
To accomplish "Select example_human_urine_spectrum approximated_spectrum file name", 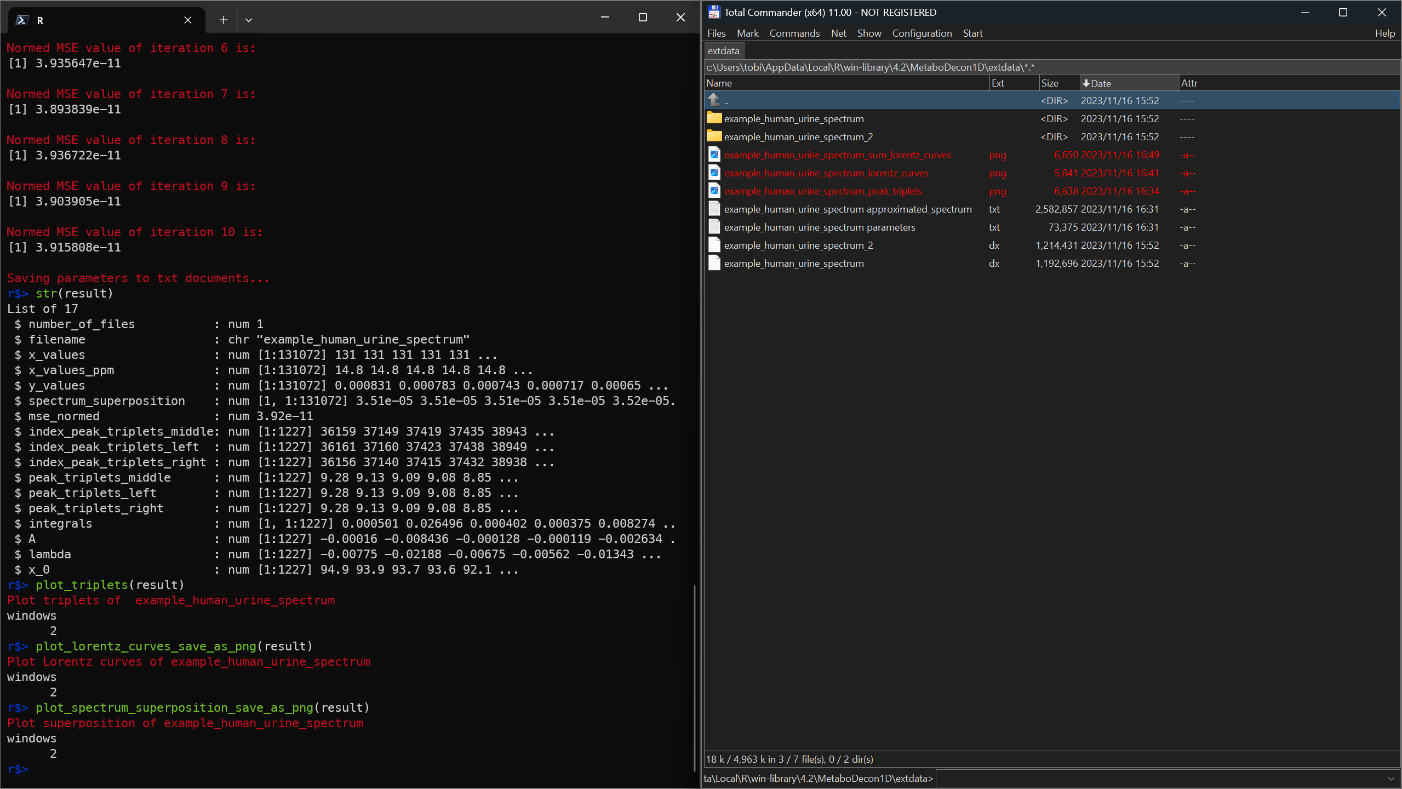I will tap(848, 209).
